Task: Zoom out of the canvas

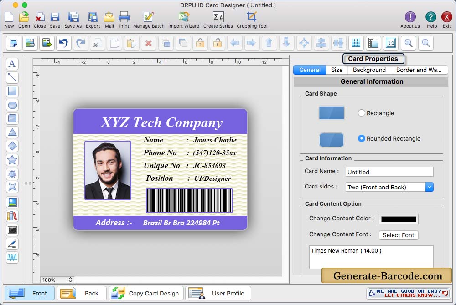Action: (426, 43)
